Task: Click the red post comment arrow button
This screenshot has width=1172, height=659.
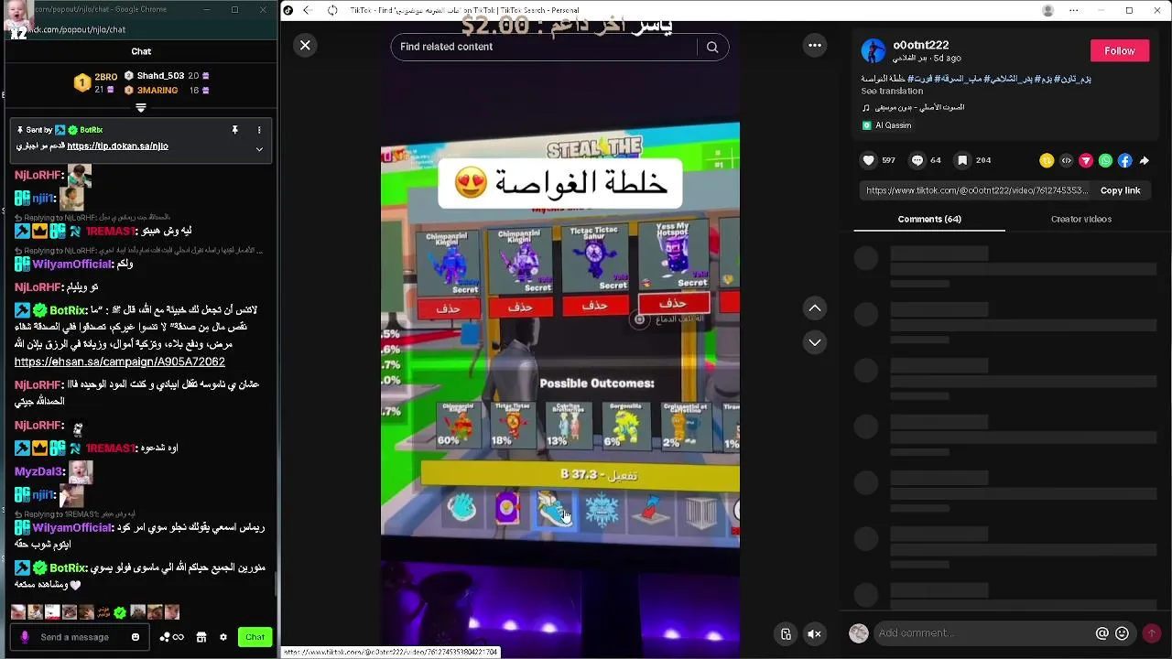Action: (1152, 633)
